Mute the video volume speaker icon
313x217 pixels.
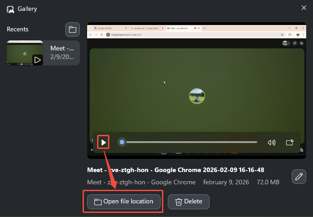[271, 143]
